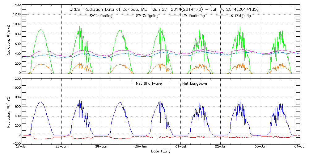The width and height of the screenshot is (309, 154).
Task: Click the Date (EST) axis title
Action: [161, 151]
